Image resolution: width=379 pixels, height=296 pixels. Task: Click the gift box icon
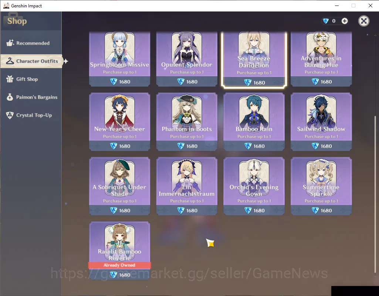click(x=10, y=79)
